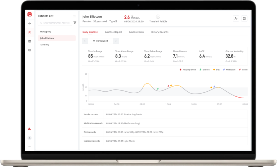Collapse the Patients List panel

(x=75, y=16)
